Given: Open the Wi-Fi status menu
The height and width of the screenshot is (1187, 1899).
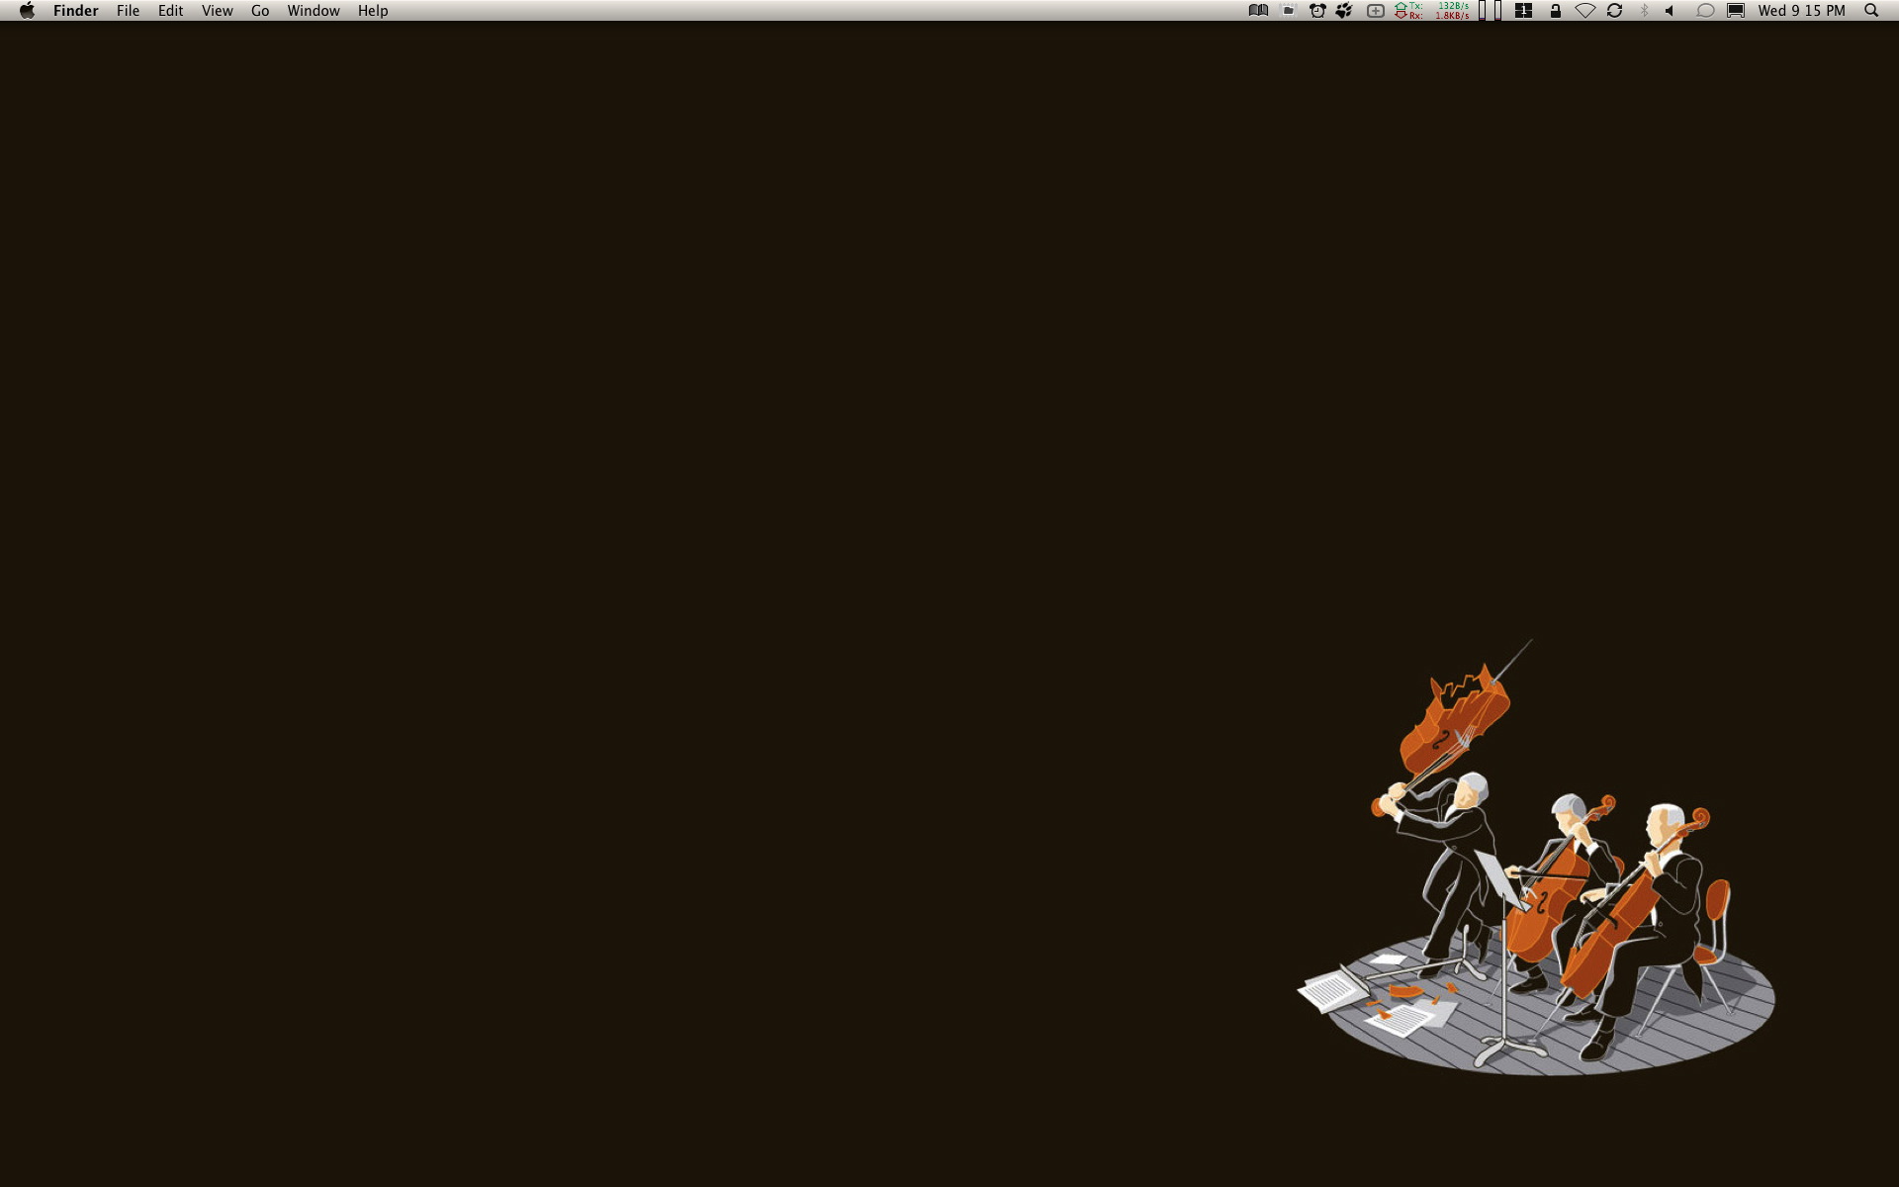Looking at the screenshot, I should tap(1585, 11).
